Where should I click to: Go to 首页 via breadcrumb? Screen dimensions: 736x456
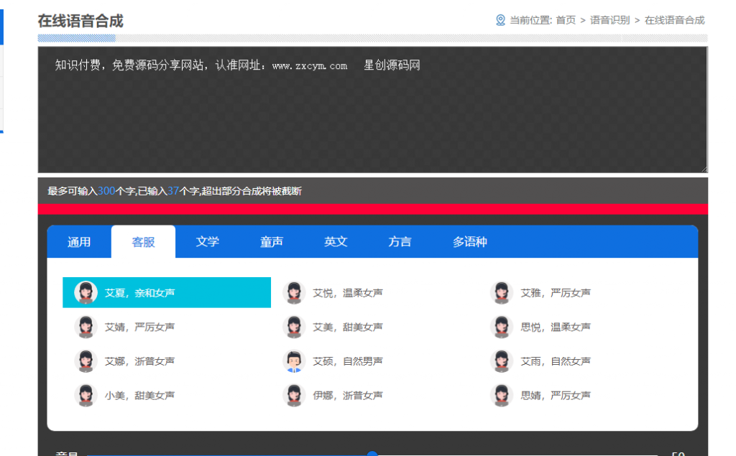566,20
